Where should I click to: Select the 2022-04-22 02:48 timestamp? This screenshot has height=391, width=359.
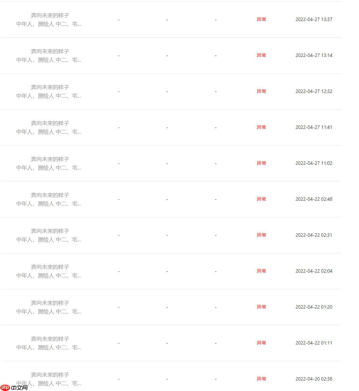click(314, 199)
